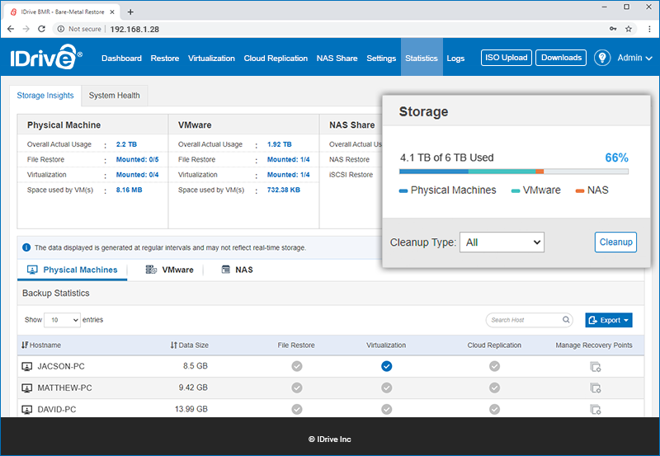Click the storage usage progress bar

click(514, 172)
